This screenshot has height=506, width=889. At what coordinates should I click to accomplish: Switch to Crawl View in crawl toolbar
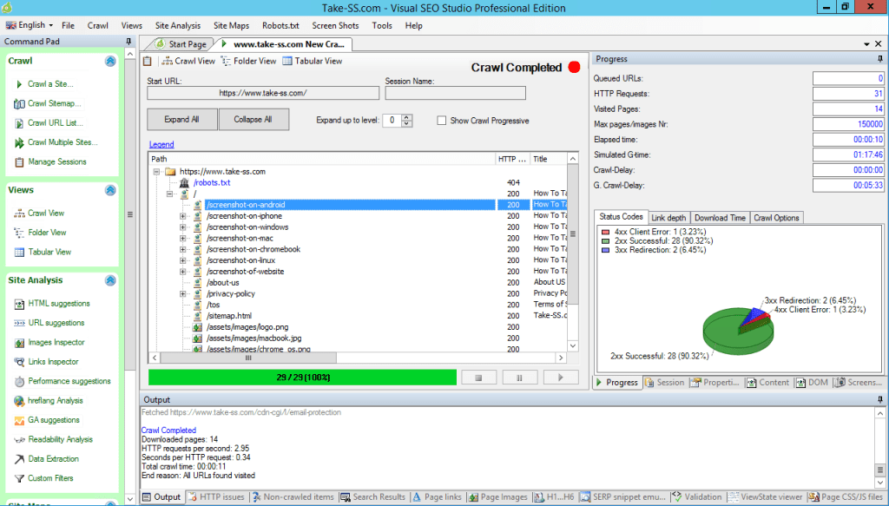point(188,62)
